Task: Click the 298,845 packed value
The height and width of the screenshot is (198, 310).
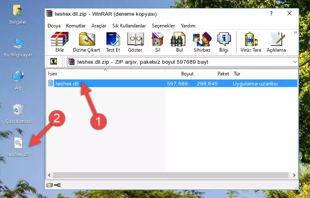Action: pos(207,83)
